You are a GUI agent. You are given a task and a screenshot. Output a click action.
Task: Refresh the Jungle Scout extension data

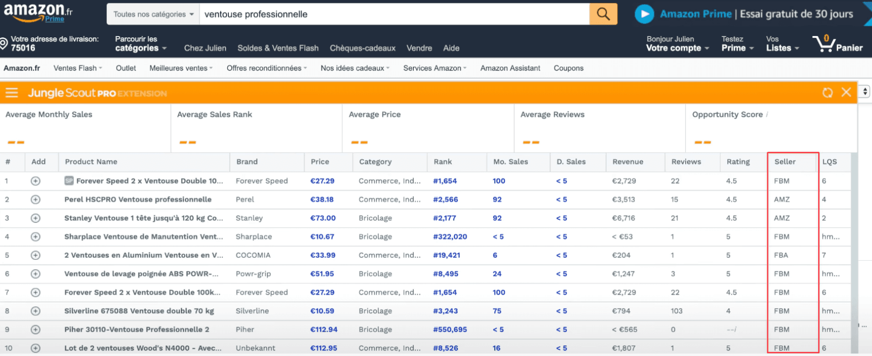[x=827, y=93]
